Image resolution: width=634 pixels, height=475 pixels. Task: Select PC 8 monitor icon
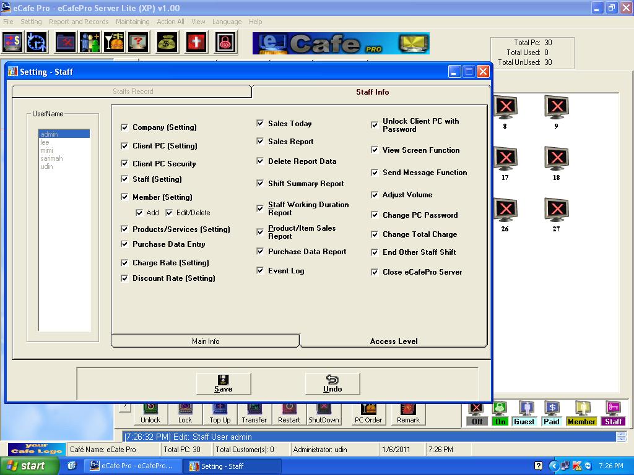pos(505,108)
